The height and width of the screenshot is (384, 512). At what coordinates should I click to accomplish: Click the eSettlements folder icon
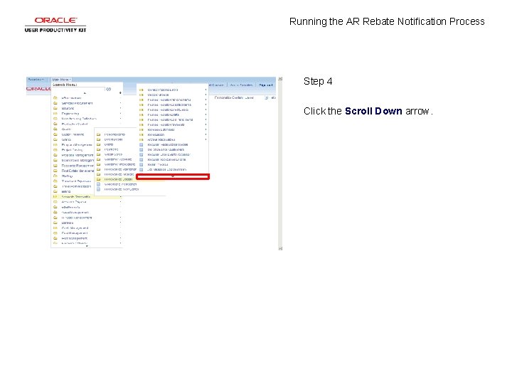point(55,207)
